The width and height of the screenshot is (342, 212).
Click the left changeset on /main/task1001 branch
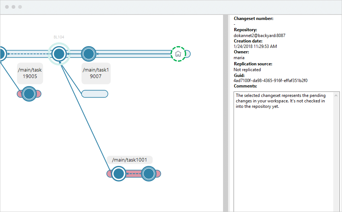(x=118, y=174)
